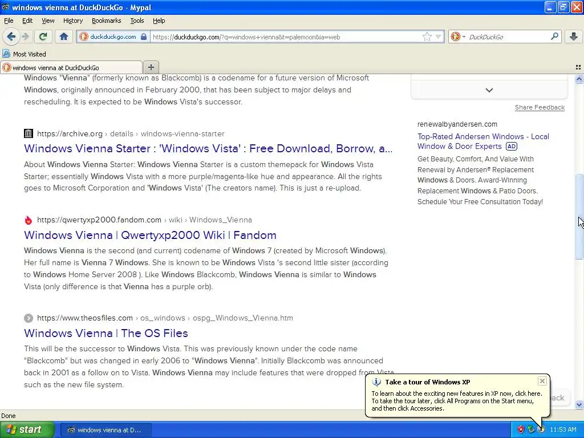
Task: Open the address bar history dropdown arrow
Action: coord(439,36)
